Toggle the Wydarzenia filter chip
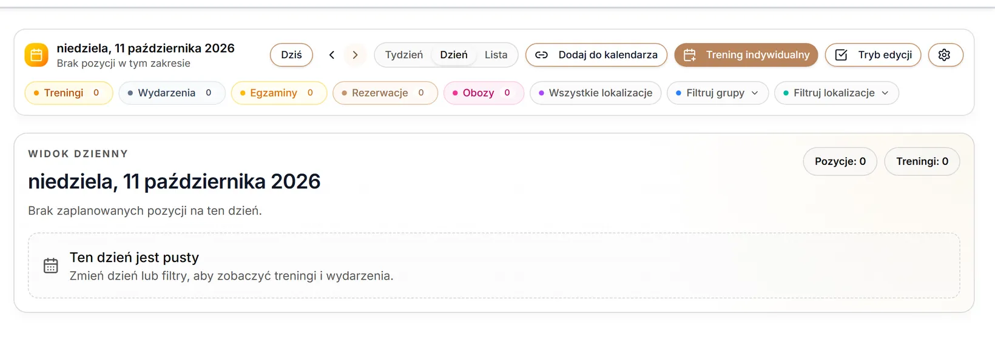 172,93
